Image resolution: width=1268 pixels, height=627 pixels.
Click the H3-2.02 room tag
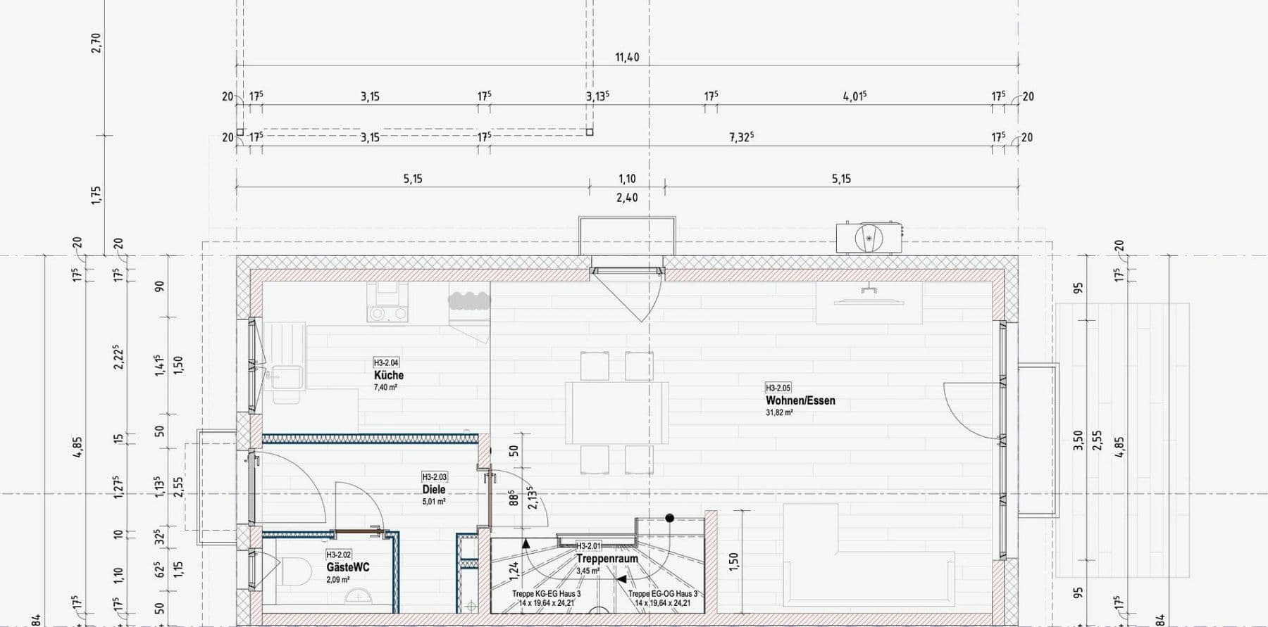click(338, 555)
